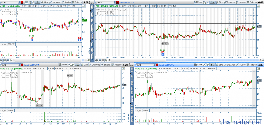Open Style menu in the daily chart
The height and width of the screenshot is (125, 264).
tap(45, 2)
